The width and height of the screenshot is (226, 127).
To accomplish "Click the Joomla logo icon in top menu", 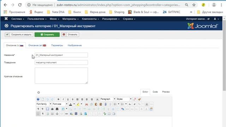I will click(6, 19).
